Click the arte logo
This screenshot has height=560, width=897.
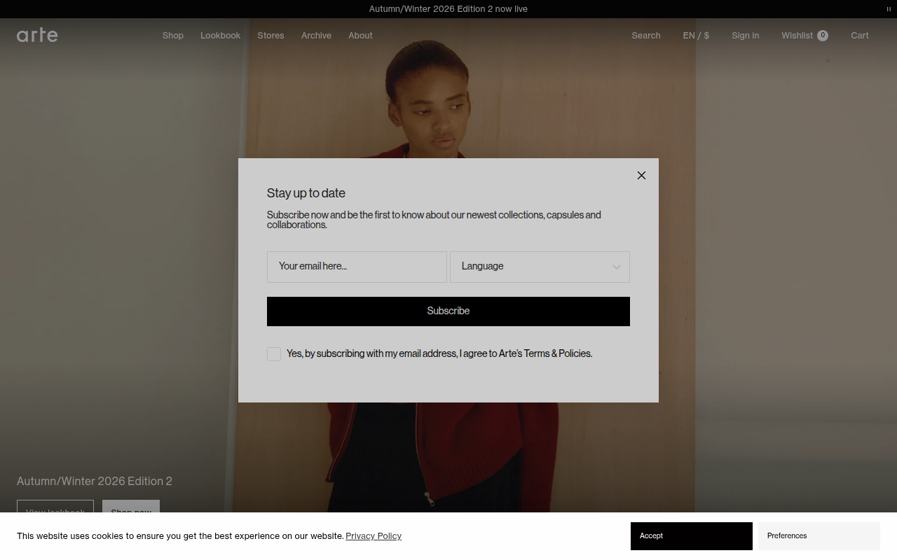coord(37,35)
